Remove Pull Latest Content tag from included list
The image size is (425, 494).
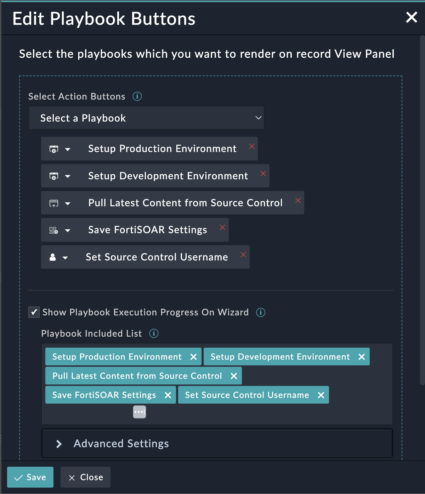[x=234, y=376]
